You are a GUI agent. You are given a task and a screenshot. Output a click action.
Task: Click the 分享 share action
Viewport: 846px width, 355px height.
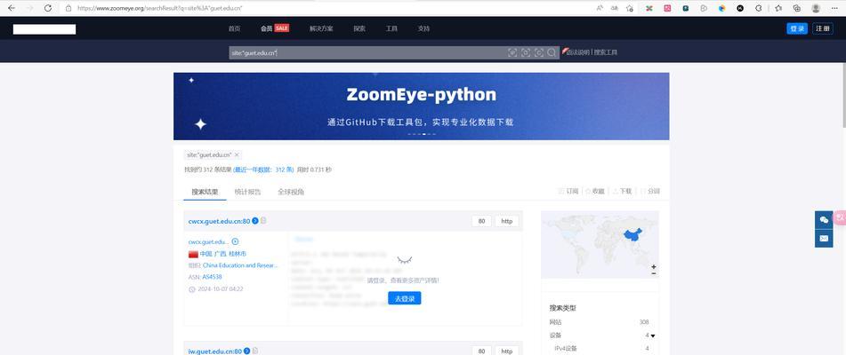(650, 192)
